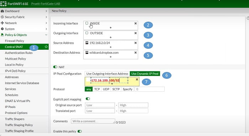
Task: Expand the Dashboard menu chevron
Action: [x=46, y=11]
